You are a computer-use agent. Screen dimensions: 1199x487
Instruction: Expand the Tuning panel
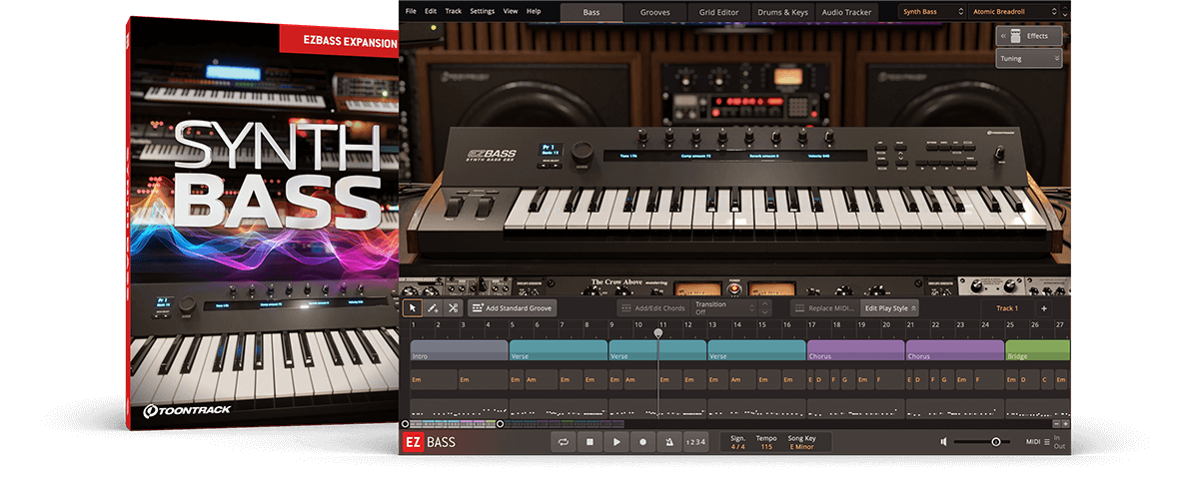1029,59
